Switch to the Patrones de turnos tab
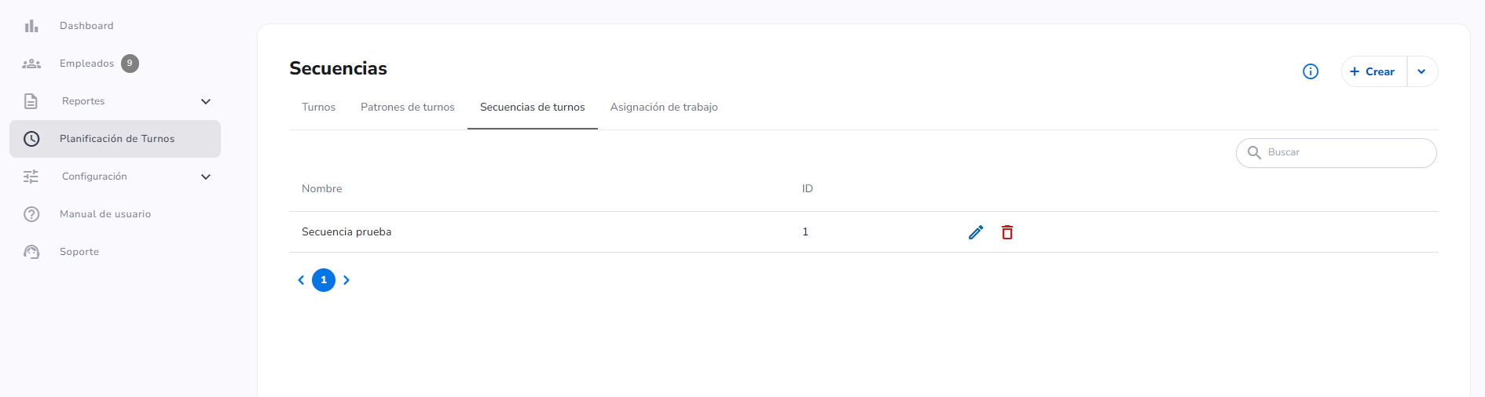 (x=408, y=107)
